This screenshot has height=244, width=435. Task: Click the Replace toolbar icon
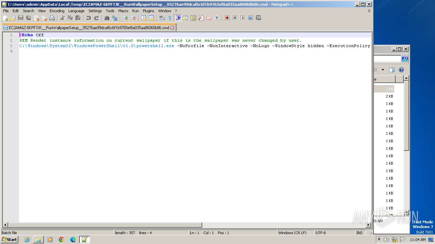click(115, 18)
